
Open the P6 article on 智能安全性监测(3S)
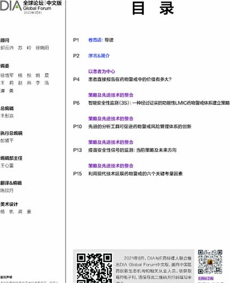159,103
